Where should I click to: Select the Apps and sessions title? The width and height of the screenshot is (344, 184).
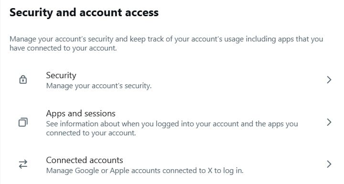click(x=81, y=114)
